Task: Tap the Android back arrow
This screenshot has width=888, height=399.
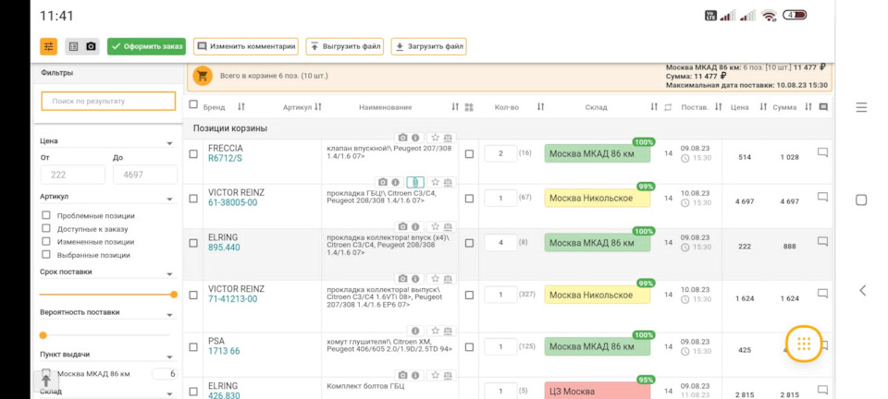Action: pos(862,291)
